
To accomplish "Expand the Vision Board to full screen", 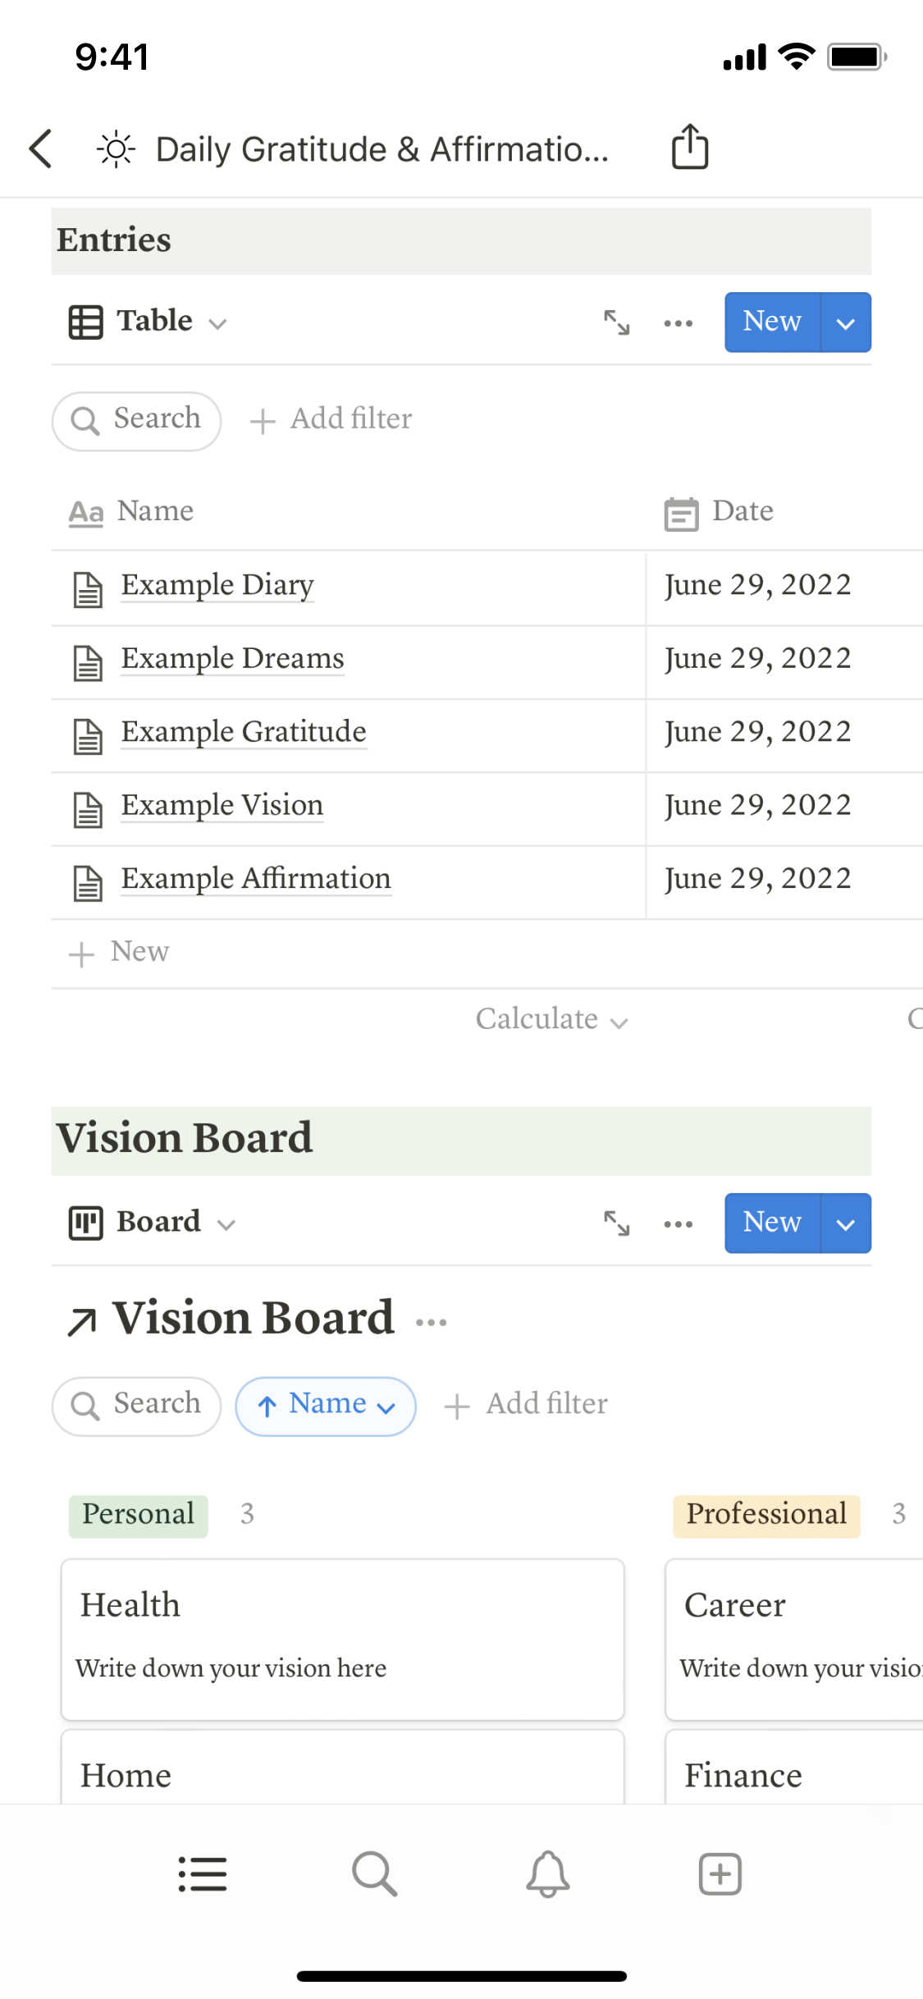I will [617, 1224].
